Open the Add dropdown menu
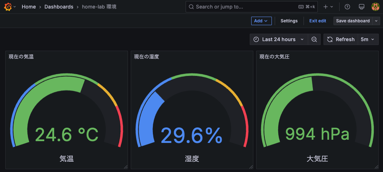 coord(261,21)
